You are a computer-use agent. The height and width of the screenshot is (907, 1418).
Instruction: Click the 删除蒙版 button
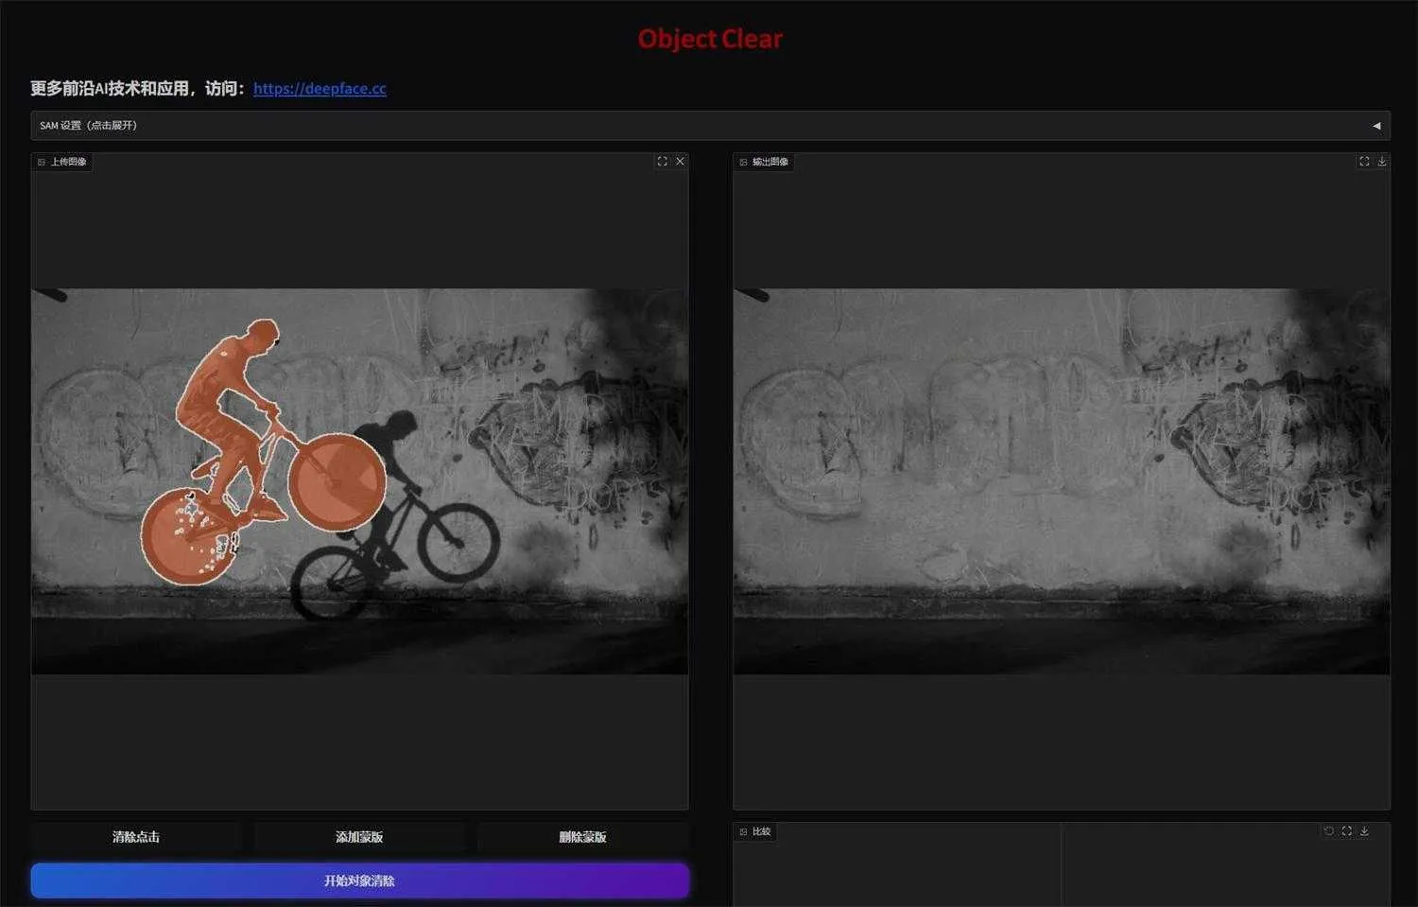click(582, 837)
